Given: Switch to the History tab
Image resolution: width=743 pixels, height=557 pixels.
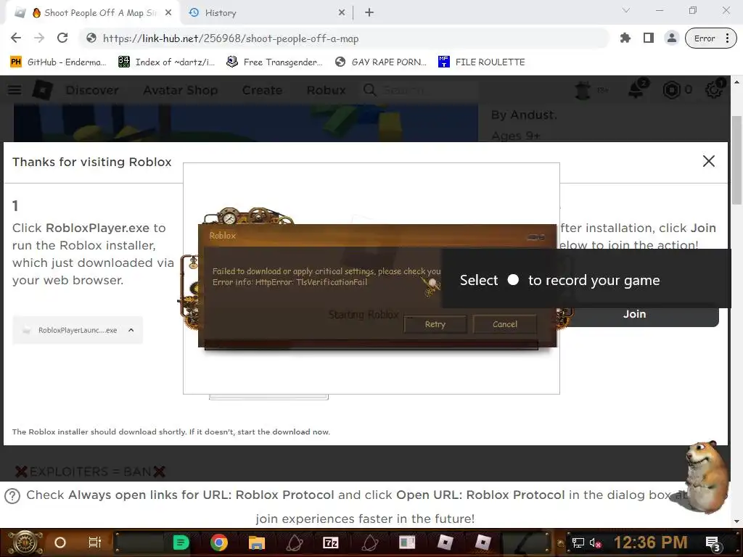Looking at the screenshot, I should (x=266, y=13).
